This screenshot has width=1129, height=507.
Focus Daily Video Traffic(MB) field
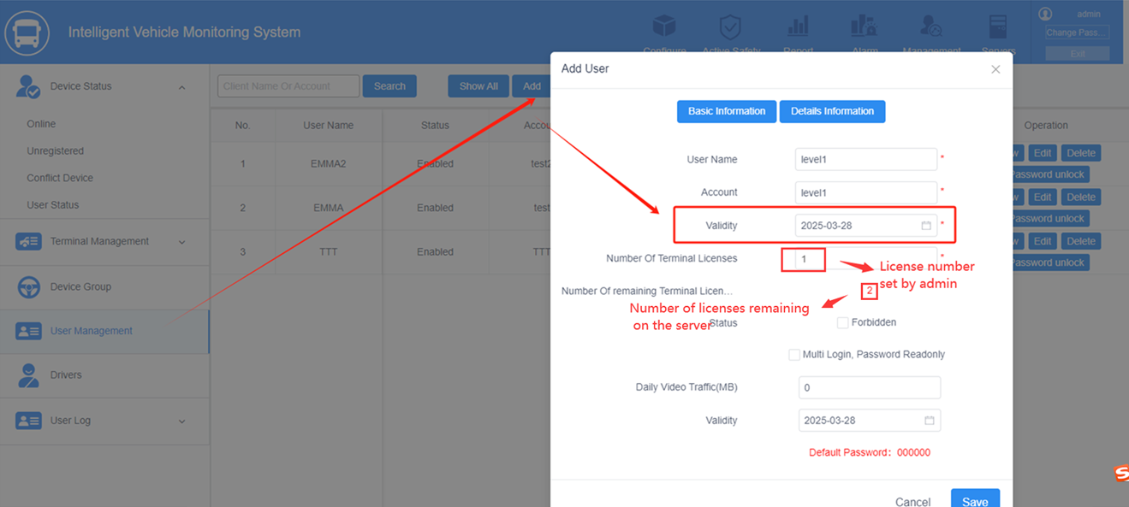pos(870,387)
